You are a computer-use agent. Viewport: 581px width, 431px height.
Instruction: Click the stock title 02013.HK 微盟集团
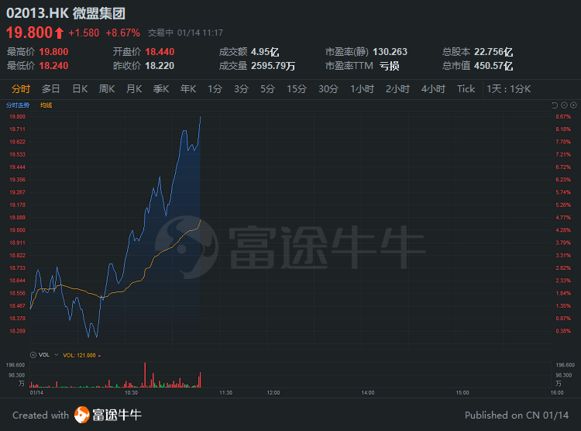pos(66,13)
